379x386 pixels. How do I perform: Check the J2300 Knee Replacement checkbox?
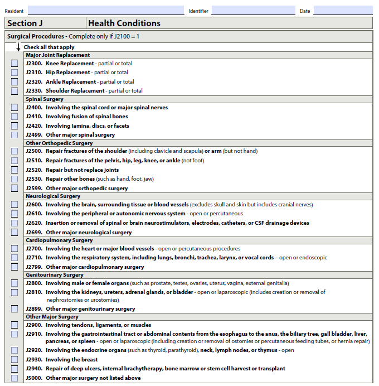[14, 64]
